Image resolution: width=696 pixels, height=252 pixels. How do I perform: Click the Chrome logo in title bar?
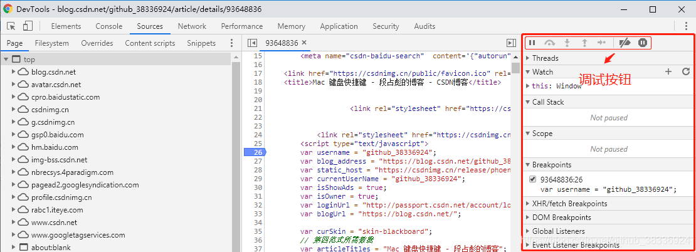(8, 9)
